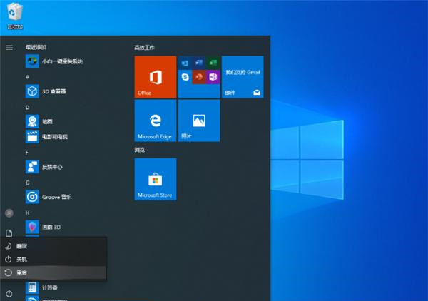428x301 pixels.
Task: Click the user account avatar icon
Action: click(x=9, y=213)
